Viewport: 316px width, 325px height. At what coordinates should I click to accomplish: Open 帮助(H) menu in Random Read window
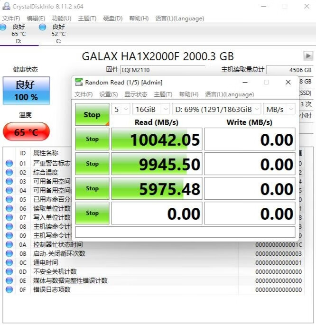[189, 94]
